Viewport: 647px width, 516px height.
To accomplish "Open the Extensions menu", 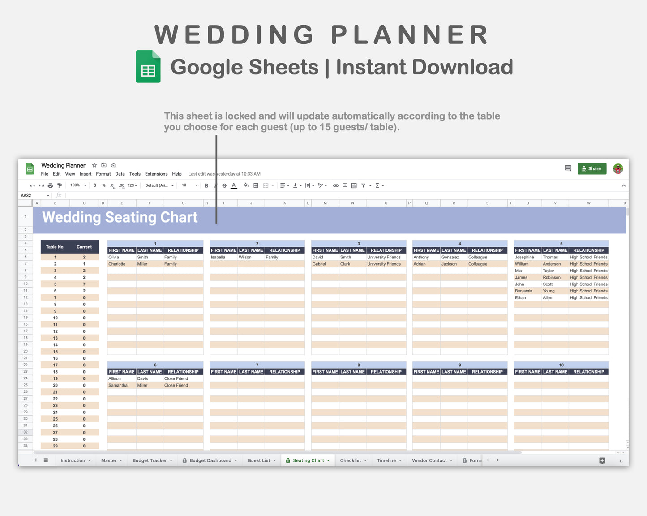I will [156, 174].
